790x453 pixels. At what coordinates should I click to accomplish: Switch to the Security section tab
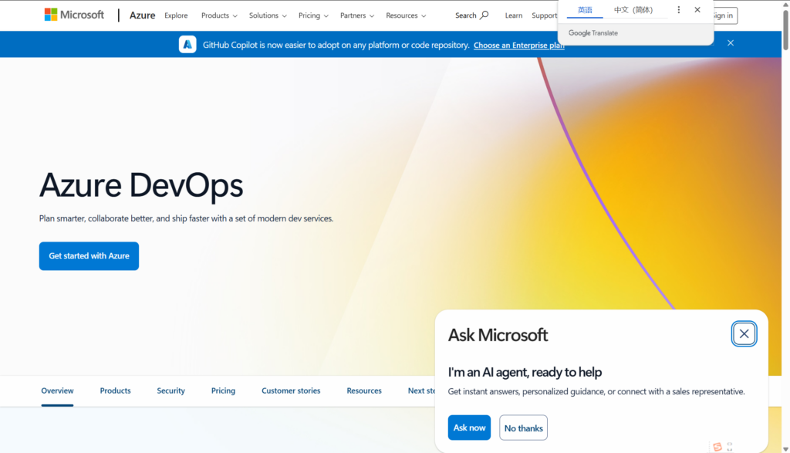[x=170, y=390]
